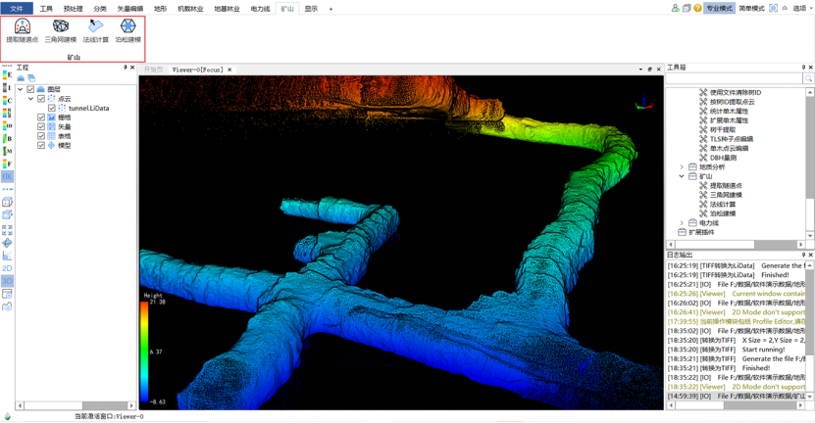The image size is (815, 423).
Task: Switch viewer to 3D mode
Action: click(x=7, y=281)
